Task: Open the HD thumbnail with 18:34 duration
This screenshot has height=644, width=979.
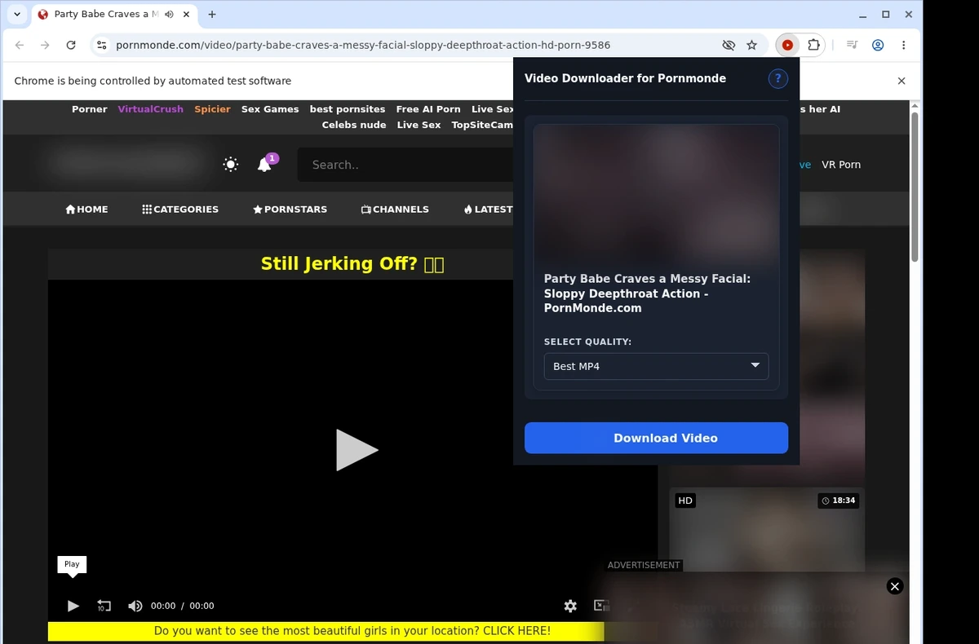Action: [x=767, y=530]
